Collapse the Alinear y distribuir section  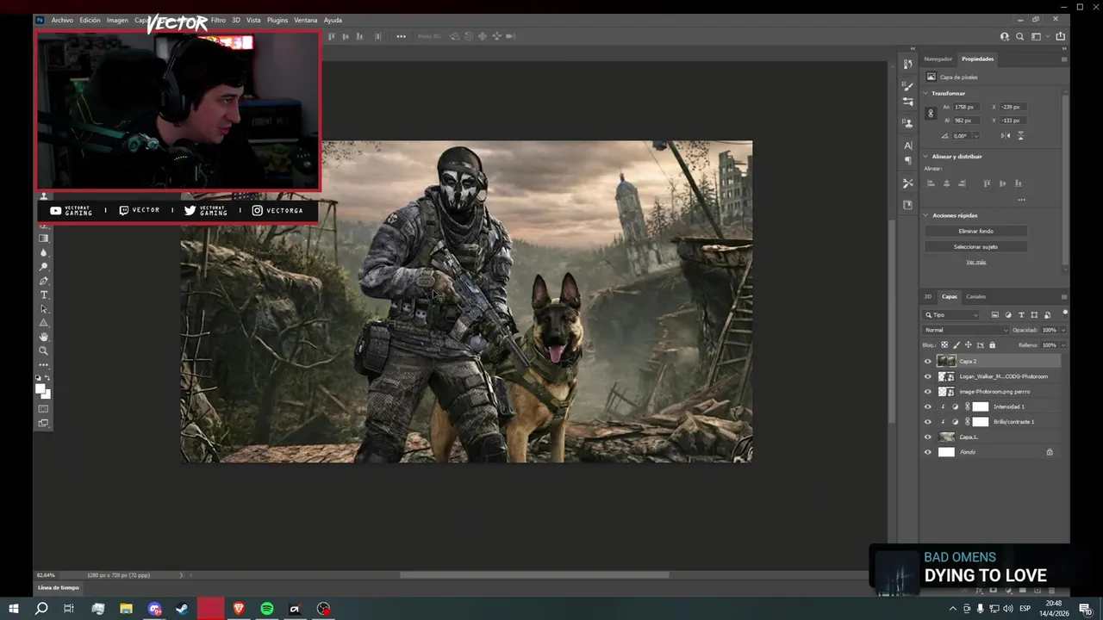tap(926, 157)
